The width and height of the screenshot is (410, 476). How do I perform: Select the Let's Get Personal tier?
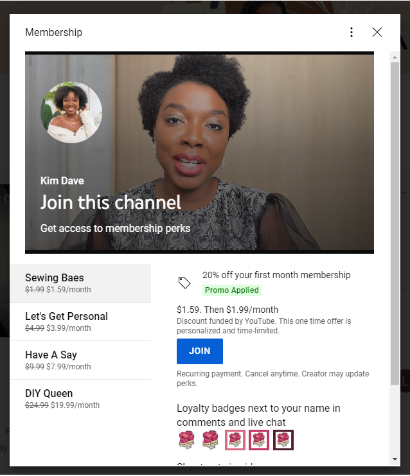point(80,321)
